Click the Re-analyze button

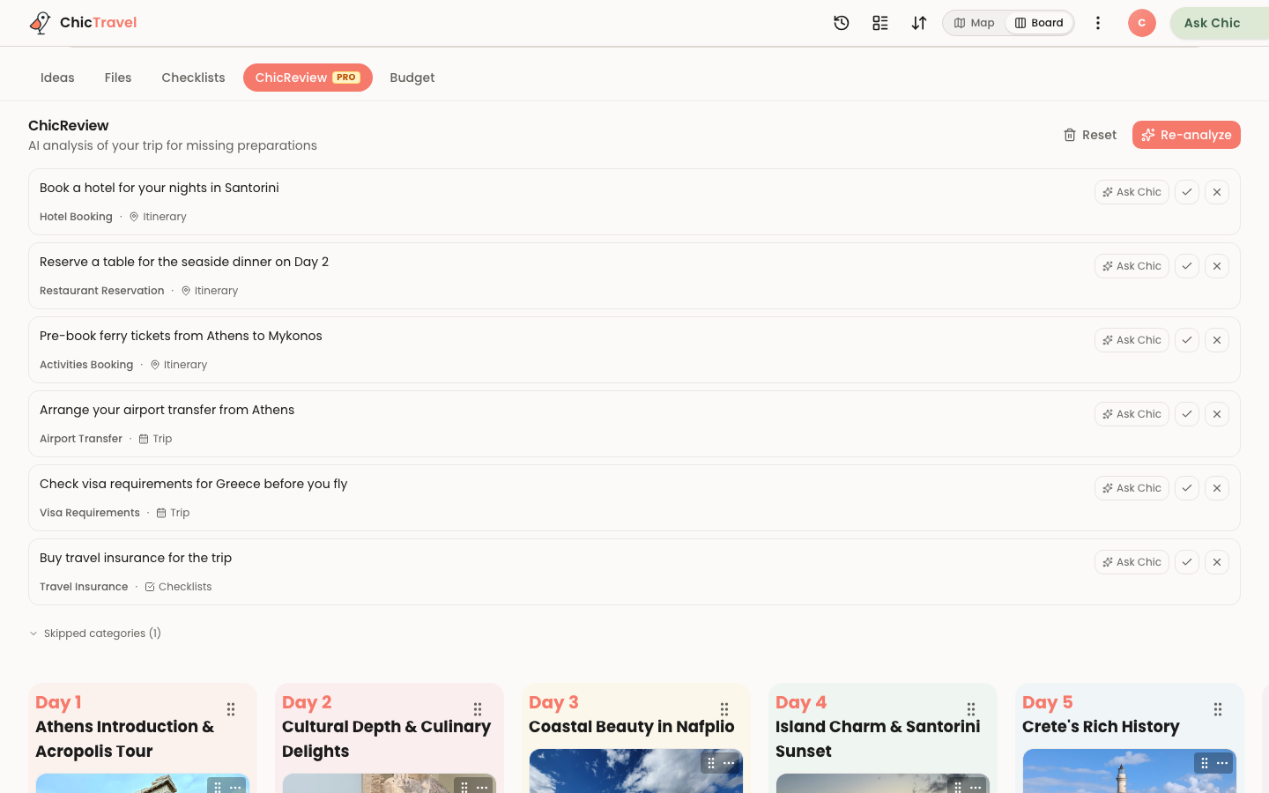tap(1186, 135)
